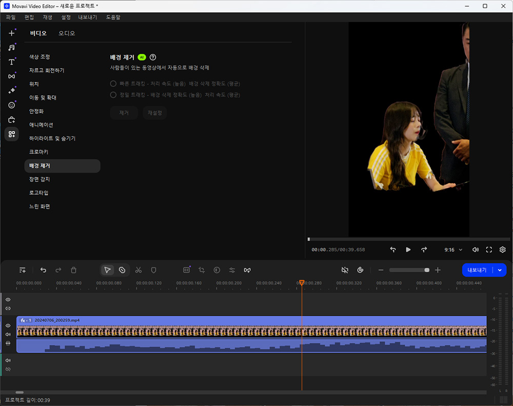Image resolution: width=513 pixels, height=406 pixels.
Task: Select the fast tracking radio option
Action: coord(113,84)
